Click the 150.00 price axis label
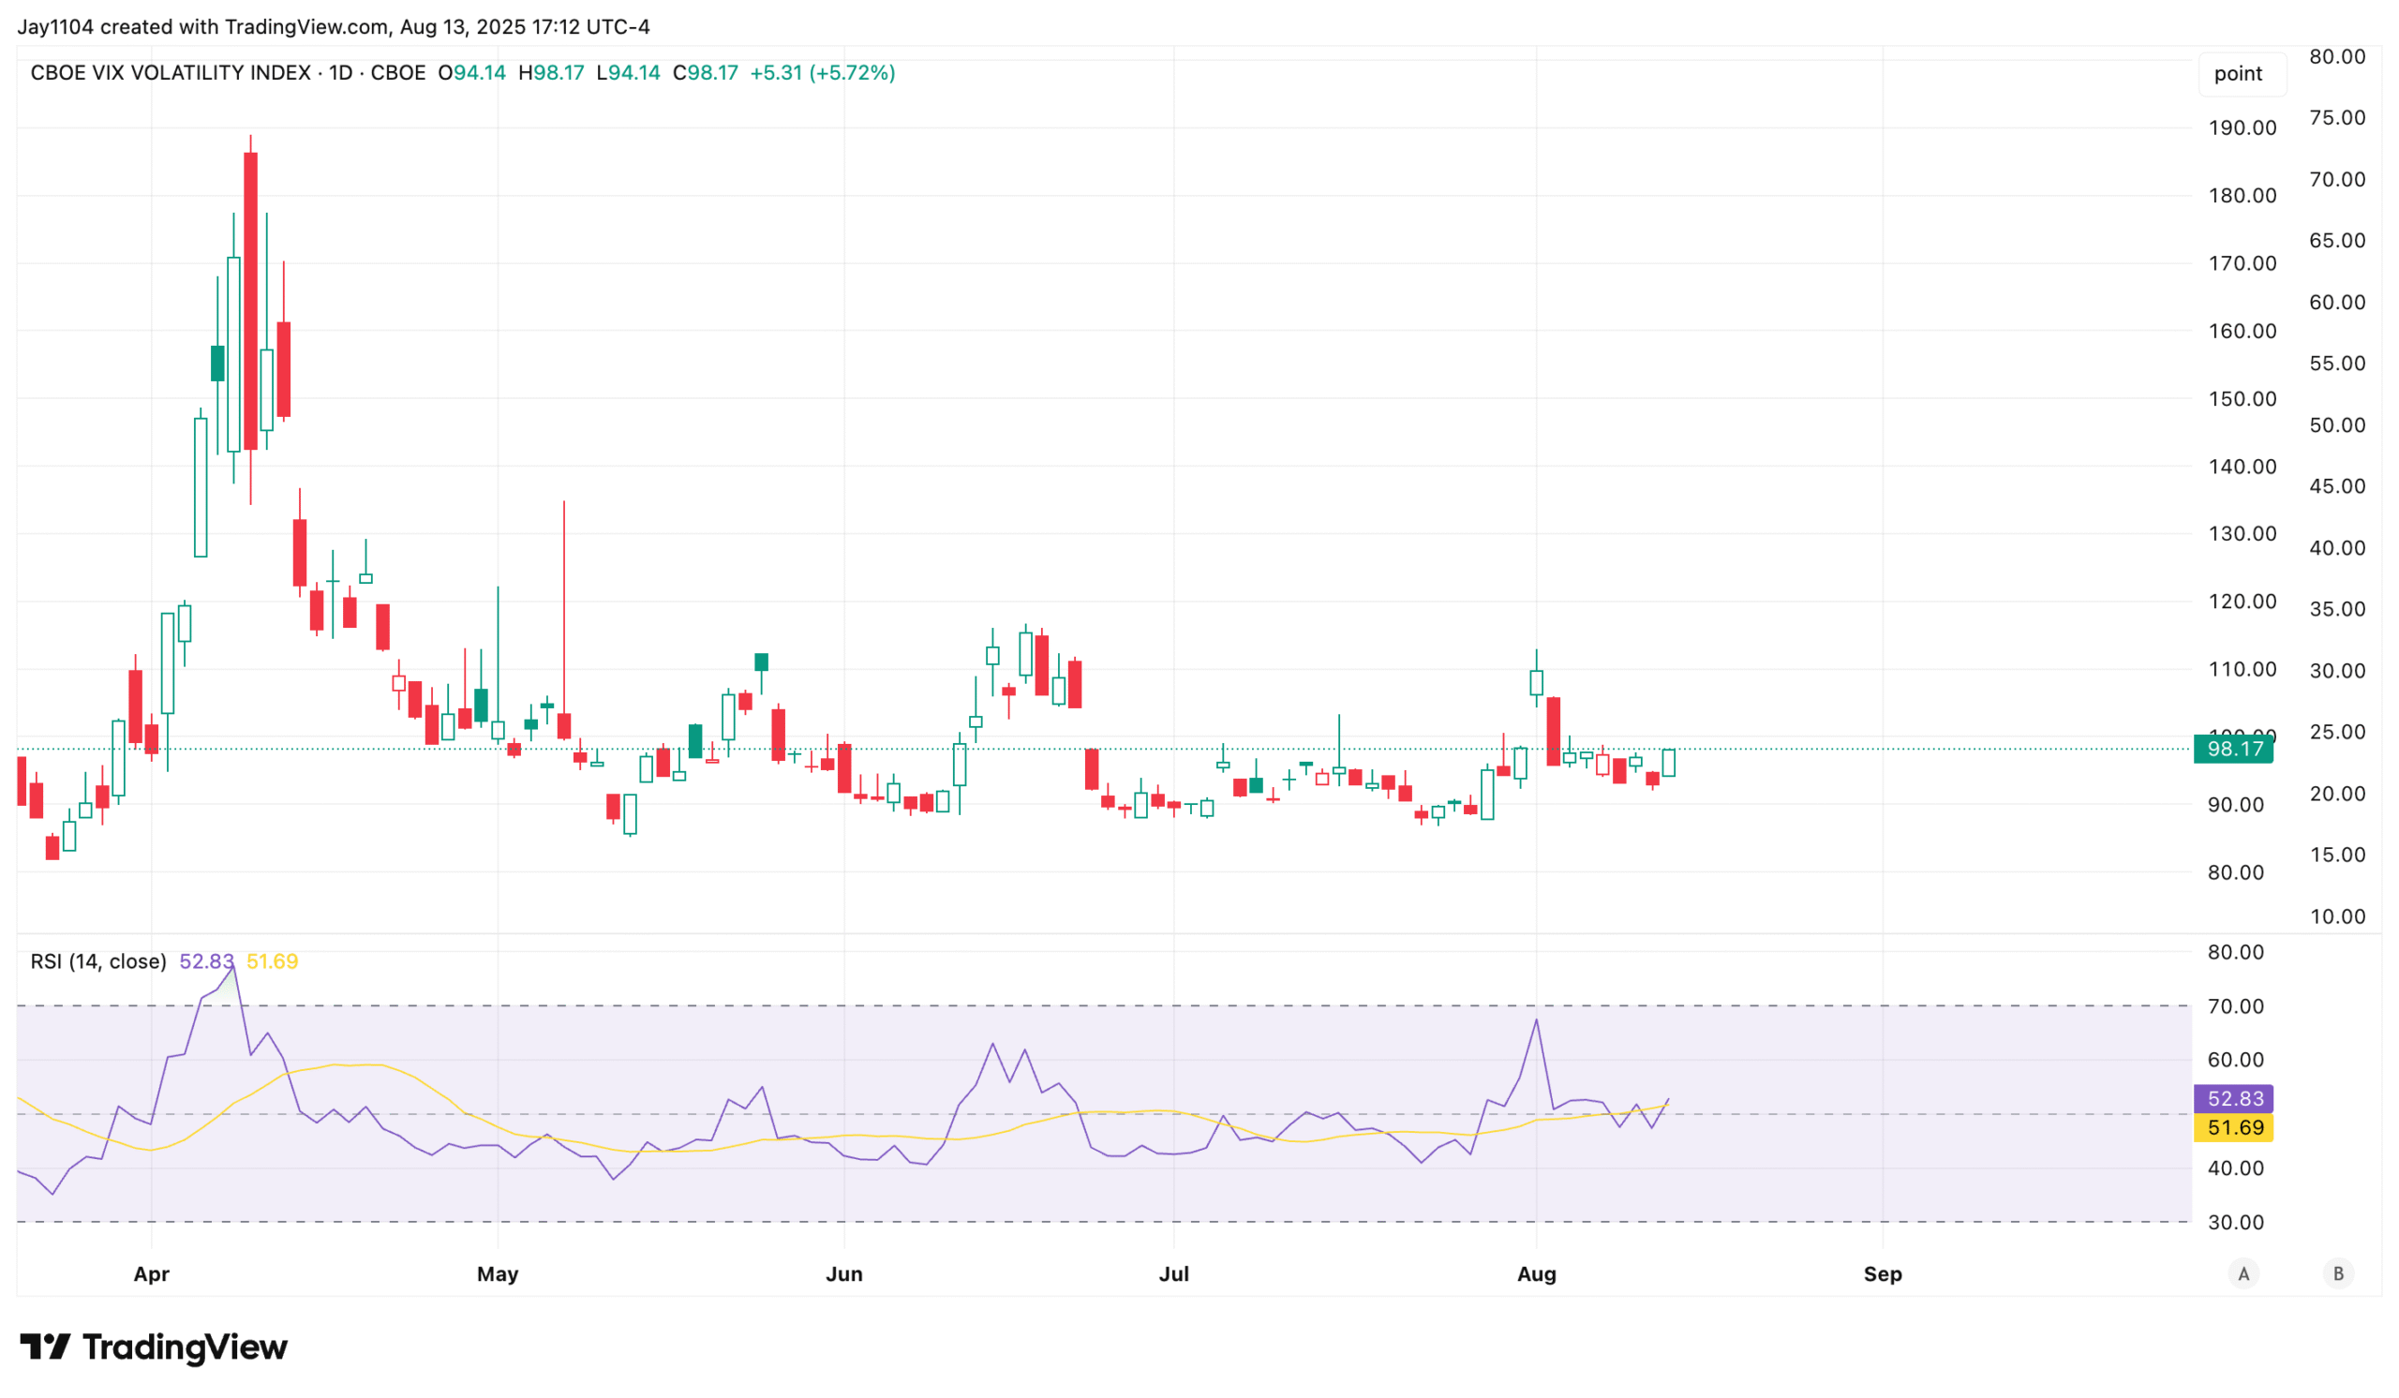The height and width of the screenshot is (1398, 2399). [2242, 399]
